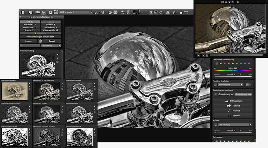Viewport: 268px width, 148px height.
Task: Open the HDR projects 2 dropdown
Action: pyautogui.click(x=91, y=12)
